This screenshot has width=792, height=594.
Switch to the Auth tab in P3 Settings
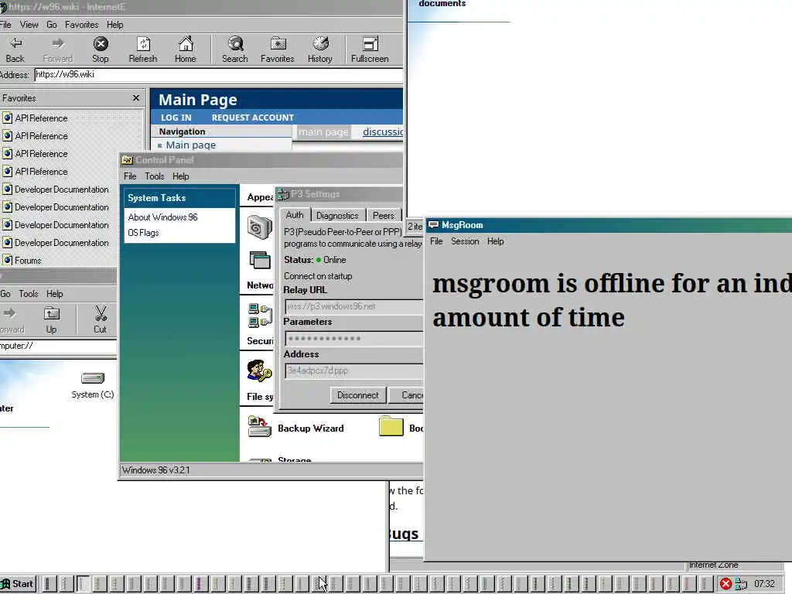pos(295,215)
